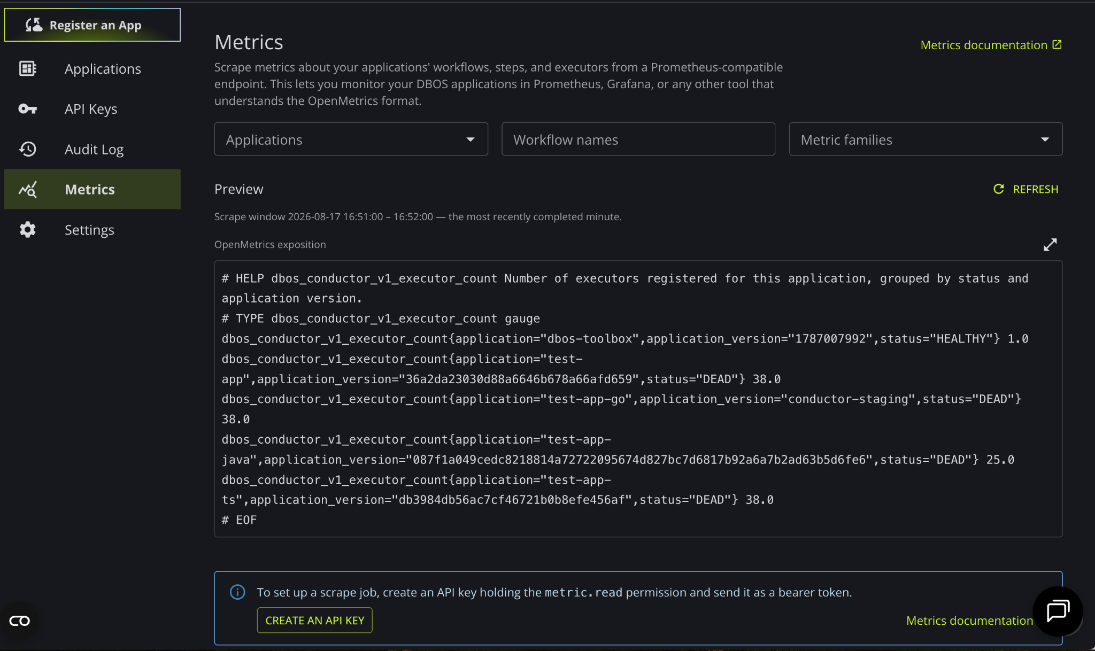
Task: Click the CREATE AN API KEY button
Action: coord(315,621)
